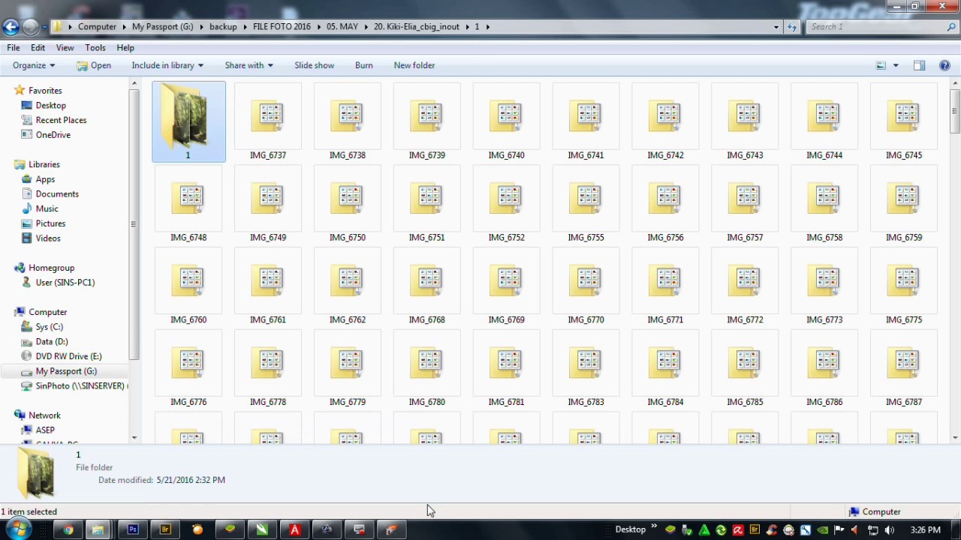Click the refresh button by the address bar
This screenshot has height=540, width=961.
tap(792, 27)
